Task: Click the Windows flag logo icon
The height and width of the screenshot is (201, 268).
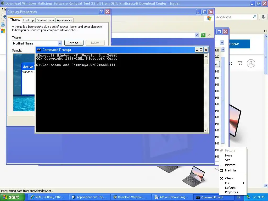Action: pos(209,18)
